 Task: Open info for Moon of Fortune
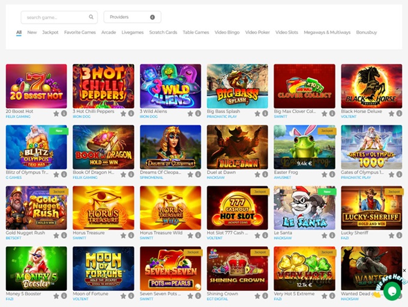point(131,296)
